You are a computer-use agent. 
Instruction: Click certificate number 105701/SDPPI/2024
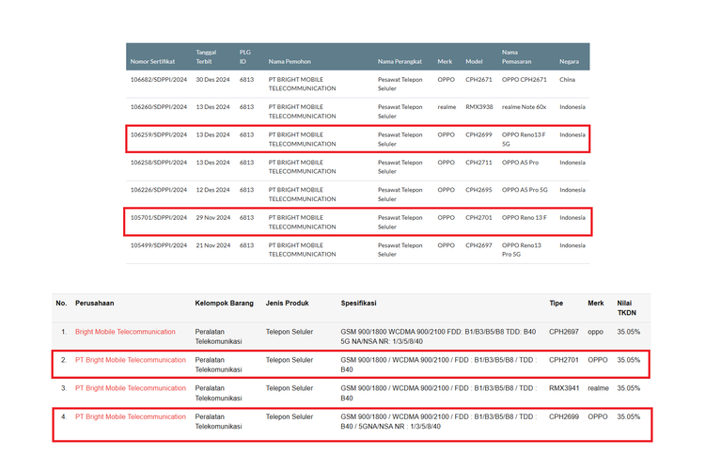(x=158, y=217)
